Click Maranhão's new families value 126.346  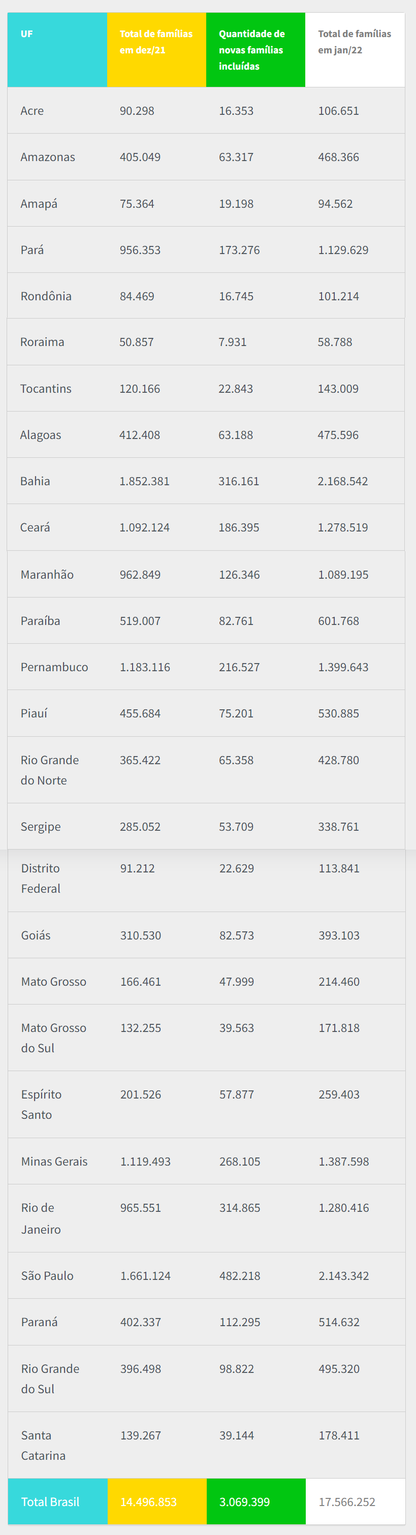pyautogui.click(x=239, y=575)
